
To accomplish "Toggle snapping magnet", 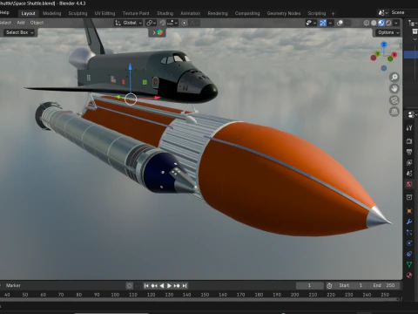I will [163, 23].
